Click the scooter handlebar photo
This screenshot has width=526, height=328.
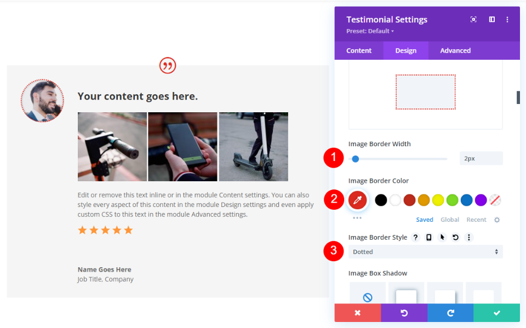click(112, 147)
